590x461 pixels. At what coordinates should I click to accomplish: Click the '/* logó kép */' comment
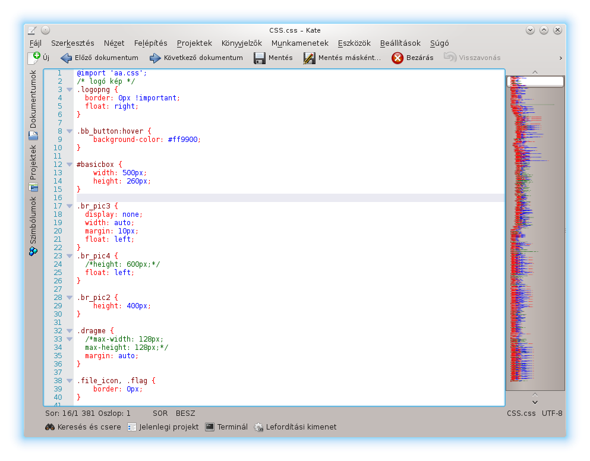pos(106,81)
